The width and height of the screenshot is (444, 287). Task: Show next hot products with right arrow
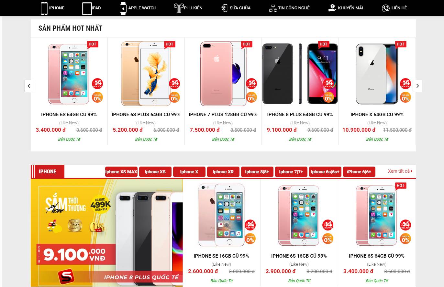click(x=417, y=86)
